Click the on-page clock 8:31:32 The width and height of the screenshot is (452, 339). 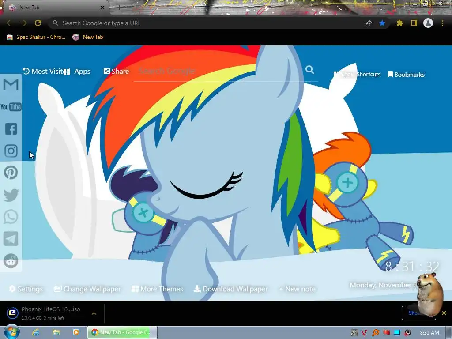tap(412, 266)
